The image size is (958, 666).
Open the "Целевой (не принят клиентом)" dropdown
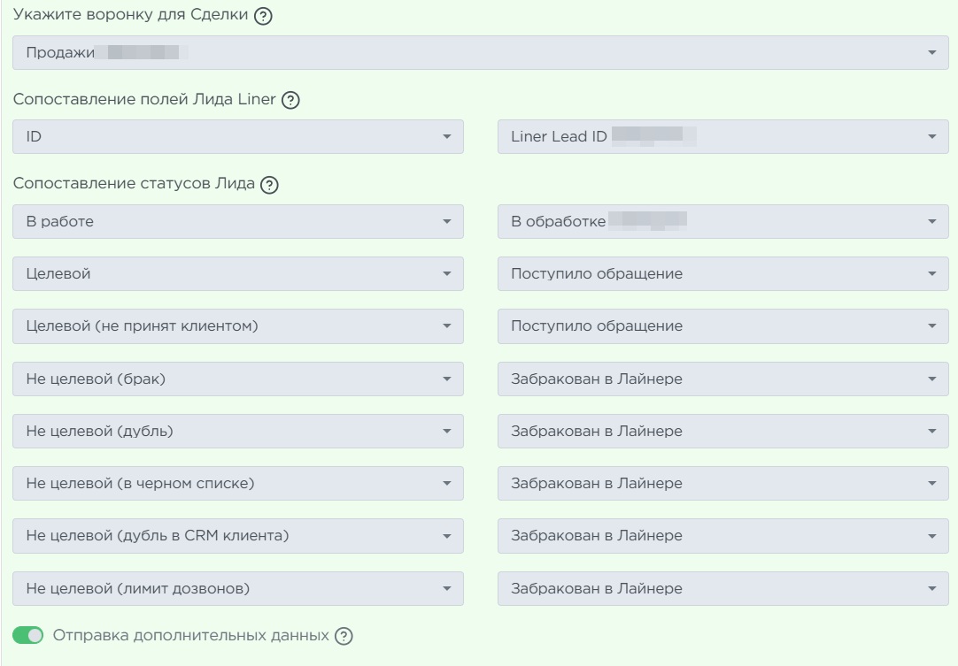click(238, 326)
